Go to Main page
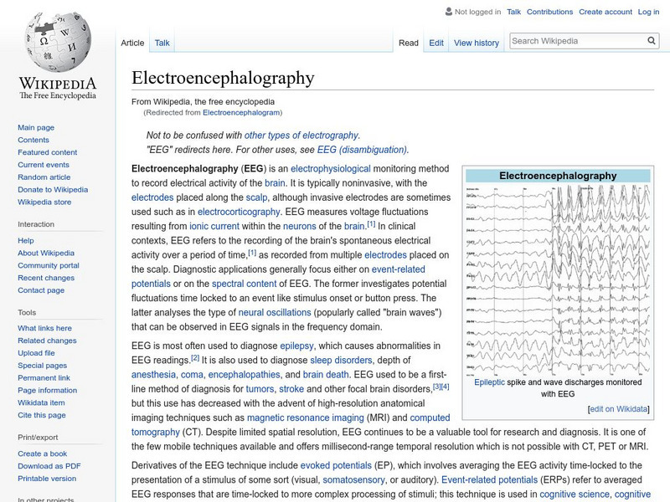Screen dimensions: 670x502 tap(36, 127)
